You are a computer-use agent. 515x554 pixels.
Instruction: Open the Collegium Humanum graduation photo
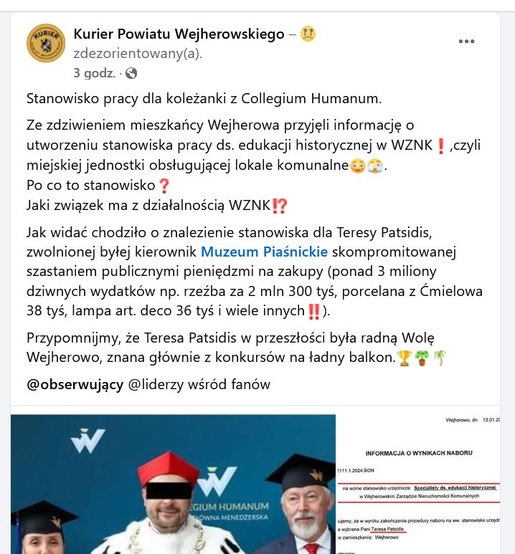tap(173, 484)
